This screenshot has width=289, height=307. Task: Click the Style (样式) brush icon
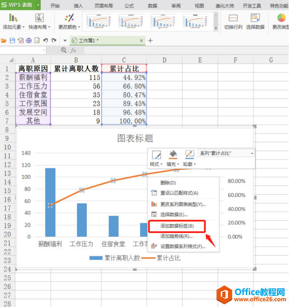point(157,155)
